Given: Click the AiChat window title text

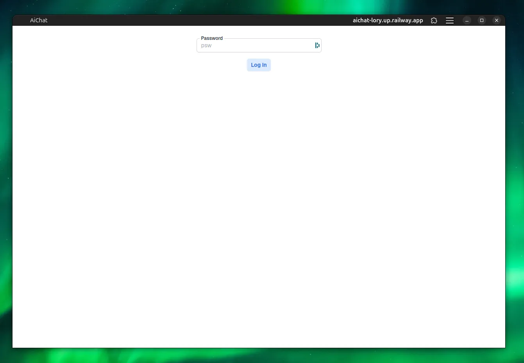Looking at the screenshot, I should (x=39, y=20).
